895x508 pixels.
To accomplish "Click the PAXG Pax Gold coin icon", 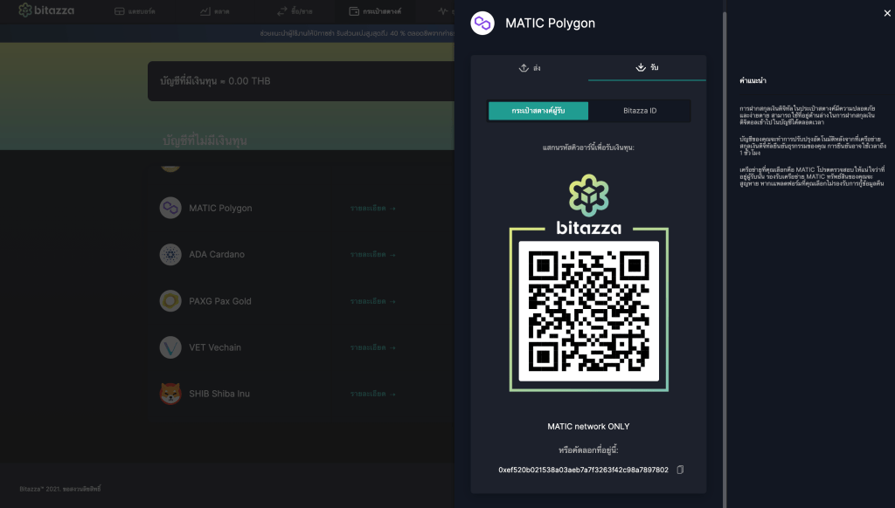I will (170, 301).
